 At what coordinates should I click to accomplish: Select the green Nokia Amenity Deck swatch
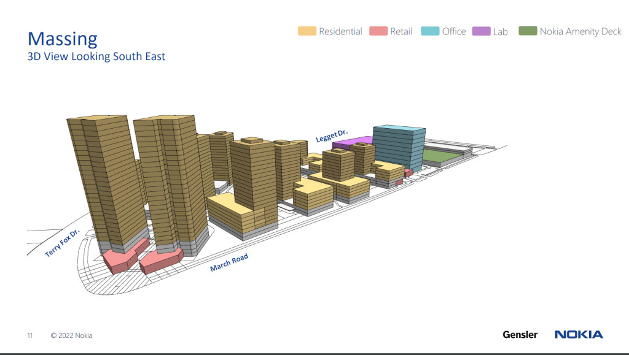(x=528, y=31)
